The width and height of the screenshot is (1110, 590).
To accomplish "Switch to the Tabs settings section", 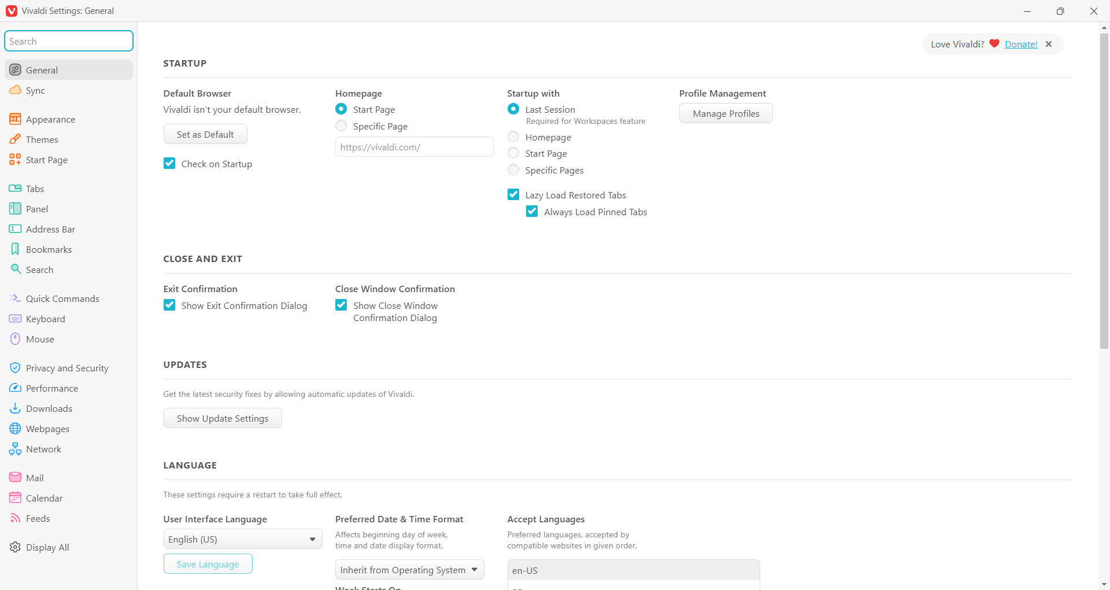I will pos(35,189).
